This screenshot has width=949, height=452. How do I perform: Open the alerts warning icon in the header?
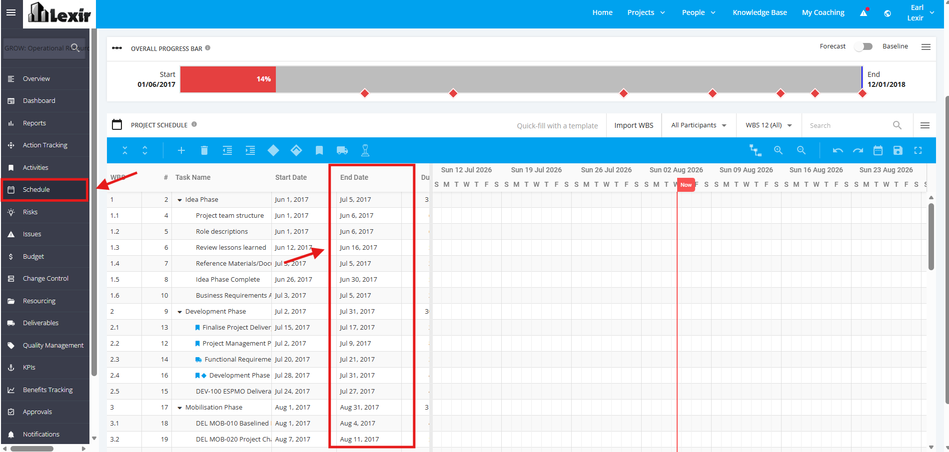[x=864, y=13]
